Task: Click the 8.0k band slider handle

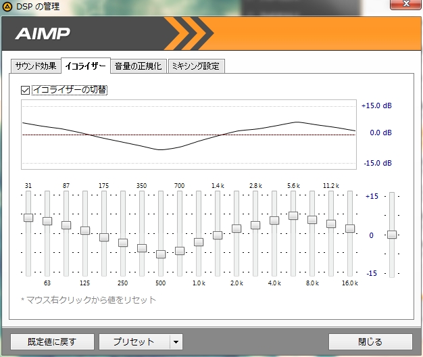Action: pyautogui.click(x=312, y=220)
